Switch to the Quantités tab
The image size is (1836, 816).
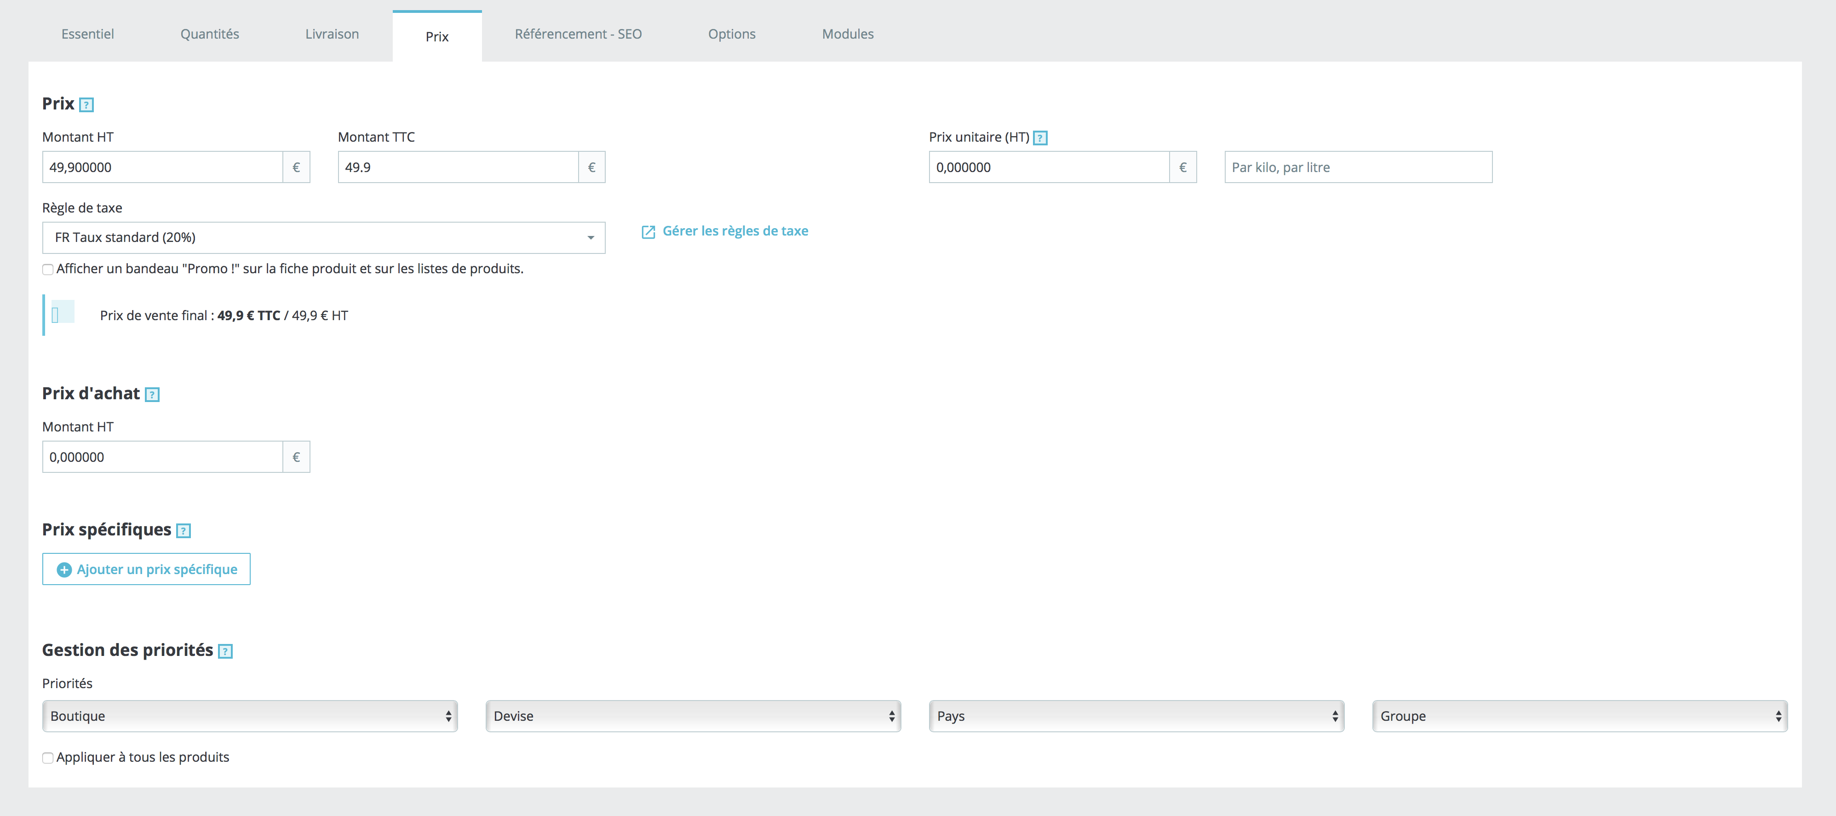[x=210, y=34]
